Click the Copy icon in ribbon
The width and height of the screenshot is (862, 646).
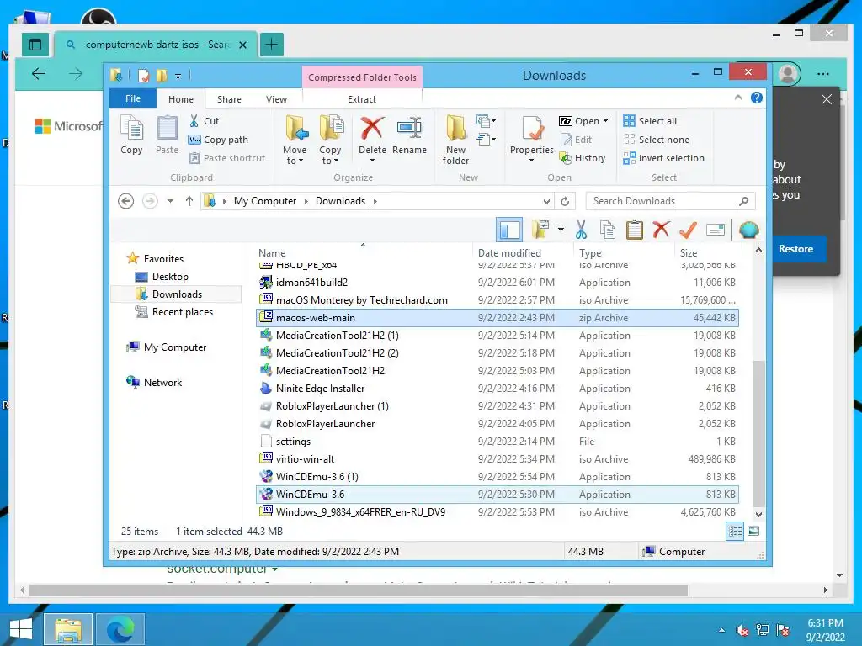[131, 135]
